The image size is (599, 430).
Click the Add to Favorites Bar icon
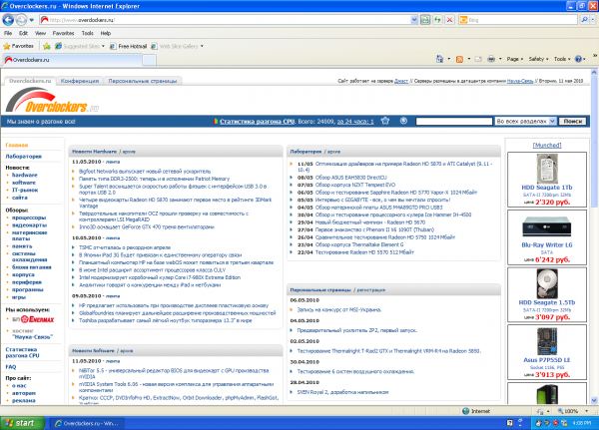pos(47,46)
